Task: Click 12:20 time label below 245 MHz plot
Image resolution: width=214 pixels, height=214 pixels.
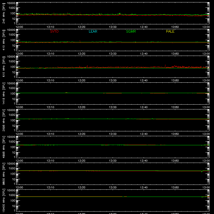Action: pyautogui.click(x=82, y=27)
